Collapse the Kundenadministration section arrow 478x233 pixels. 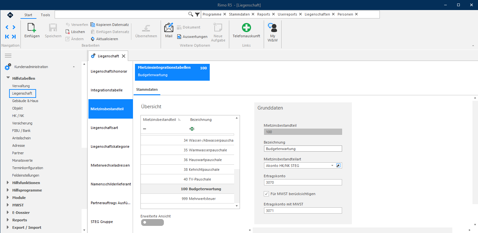pyautogui.click(x=74, y=67)
